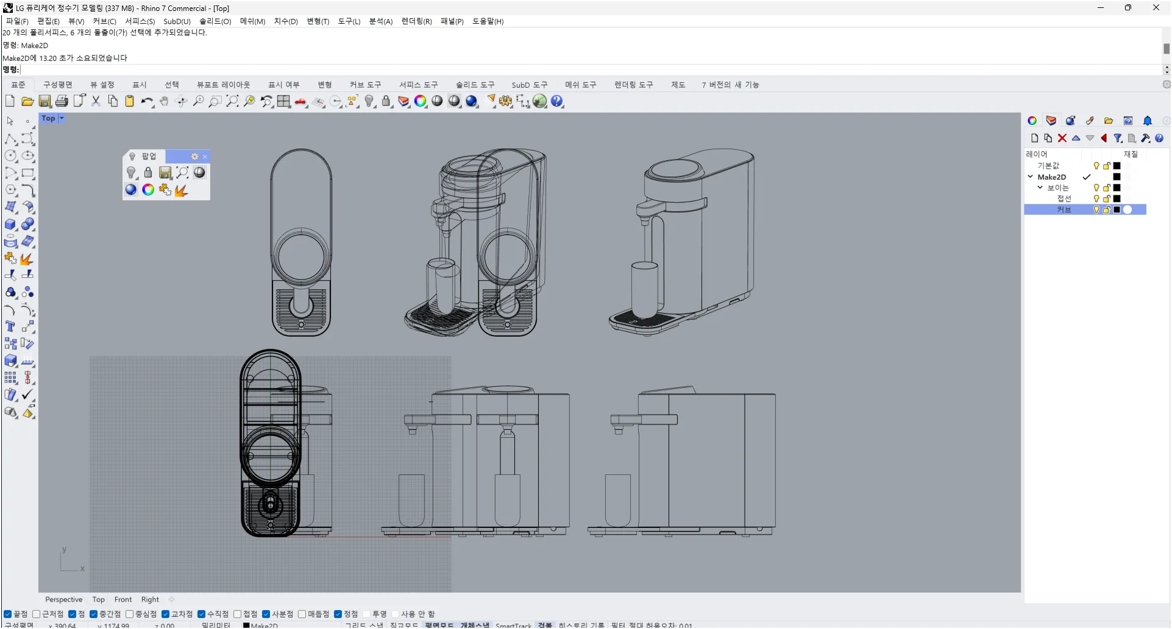Viewport: 1172px width, 629px height.
Task: Click New Layer icon in layer panel
Action: click(1034, 138)
